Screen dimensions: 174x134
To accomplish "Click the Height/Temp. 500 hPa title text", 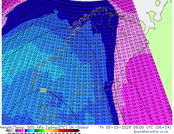I will click(23, 127).
